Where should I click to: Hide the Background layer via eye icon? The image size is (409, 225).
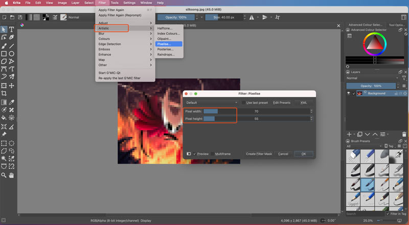pos(349,93)
